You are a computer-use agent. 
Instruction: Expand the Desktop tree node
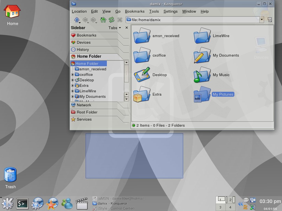tap(72, 80)
